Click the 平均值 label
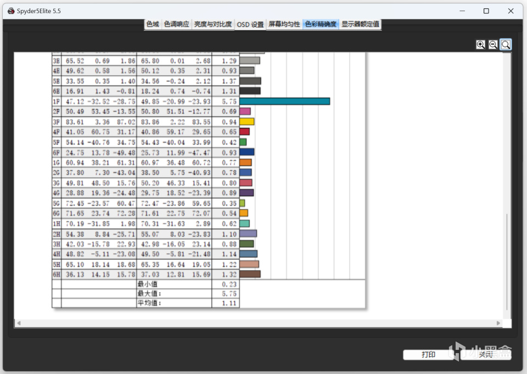The width and height of the screenshot is (527, 374). [x=149, y=303]
